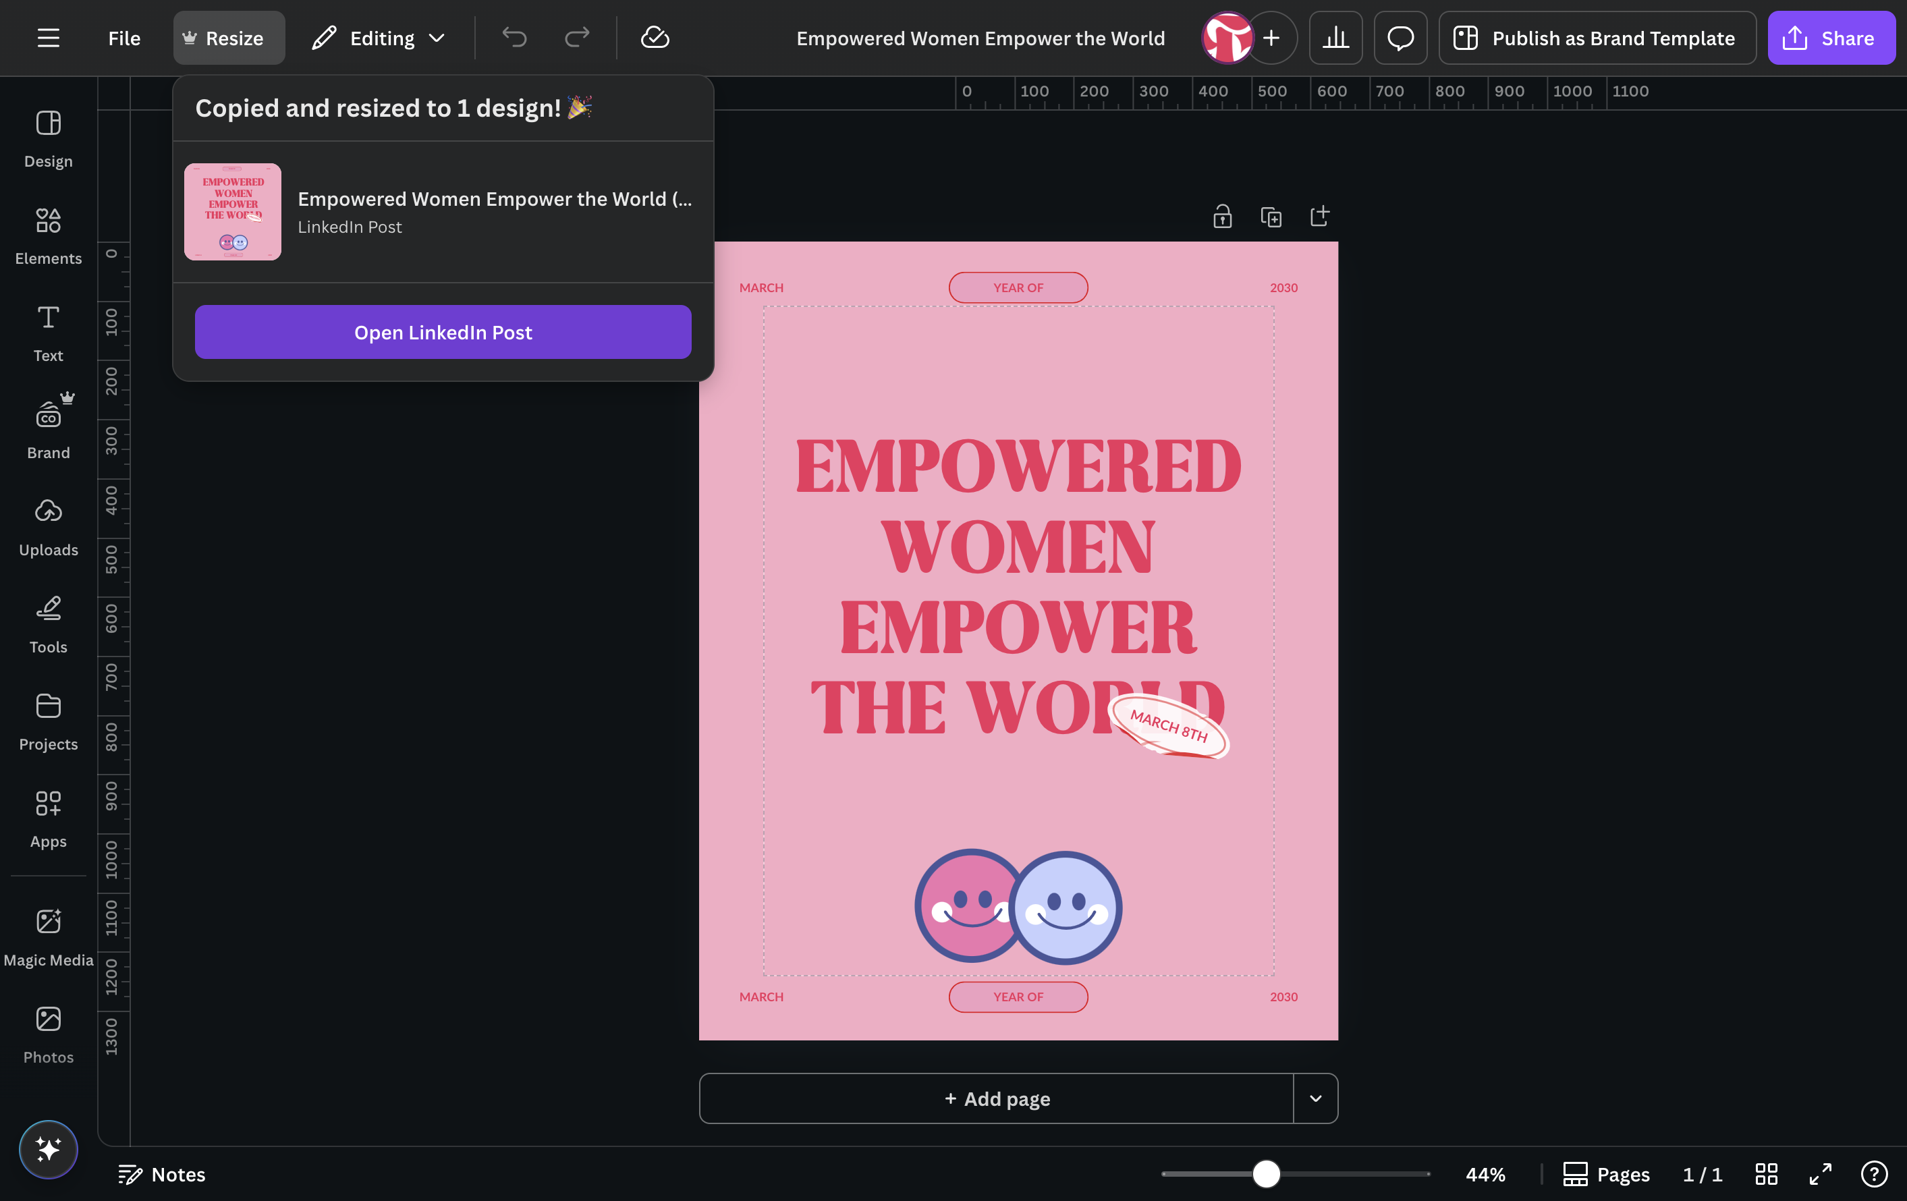Expand the Editing mode dropdown
1907x1201 pixels.
click(x=379, y=38)
